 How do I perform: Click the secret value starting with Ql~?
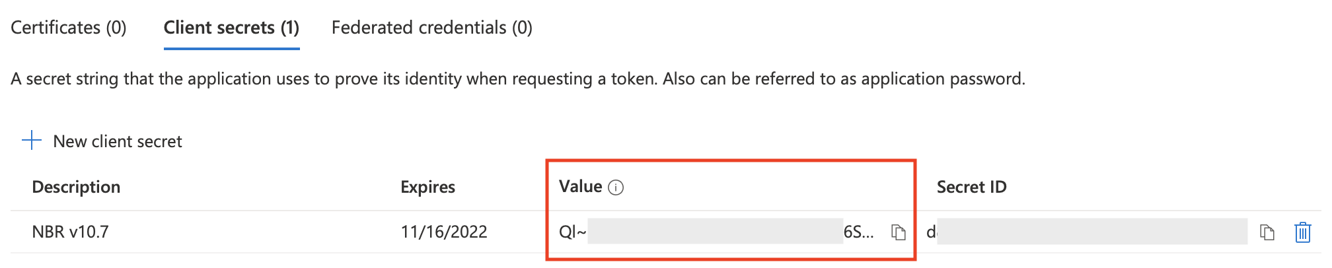[x=572, y=232]
